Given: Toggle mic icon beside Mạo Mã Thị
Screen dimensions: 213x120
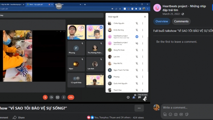Looking at the screenshot, I should tap(137, 63).
